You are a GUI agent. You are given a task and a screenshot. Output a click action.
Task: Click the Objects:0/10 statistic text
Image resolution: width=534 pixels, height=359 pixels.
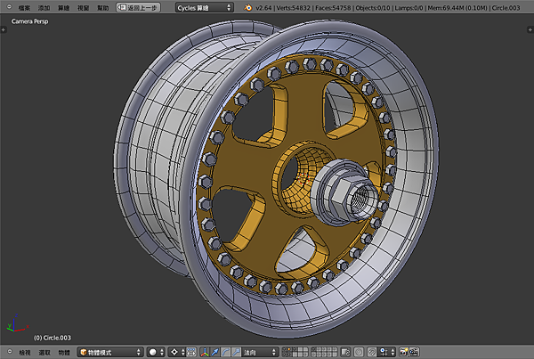(373, 7)
